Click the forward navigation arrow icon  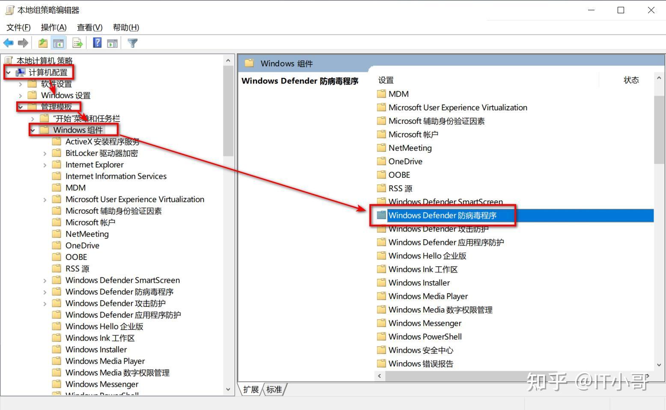pyautogui.click(x=23, y=42)
